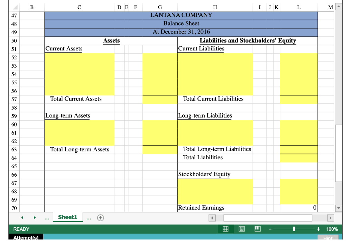This screenshot has width=354, height=245.
Task: Add a new worksheet with plus icon
Action: click(100, 218)
